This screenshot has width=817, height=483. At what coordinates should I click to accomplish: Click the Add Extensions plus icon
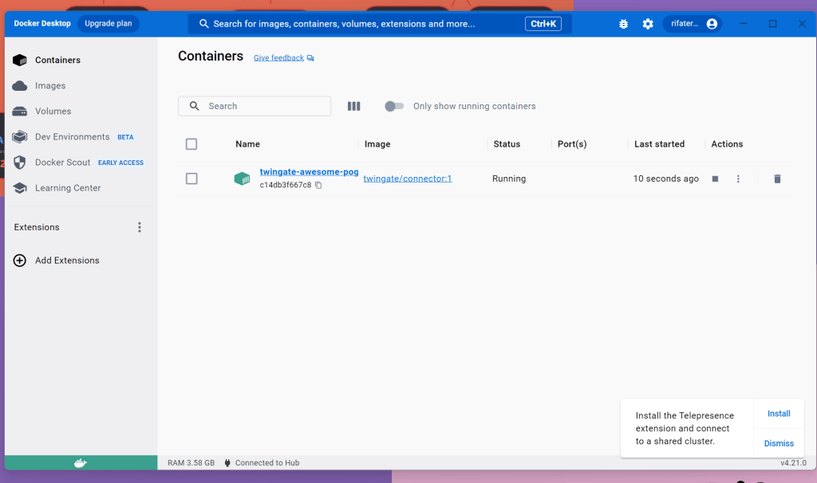(20, 261)
